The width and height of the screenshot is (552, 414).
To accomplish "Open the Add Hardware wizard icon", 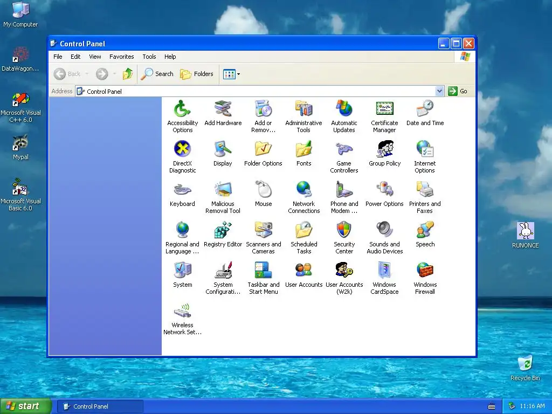I will pyautogui.click(x=223, y=108).
